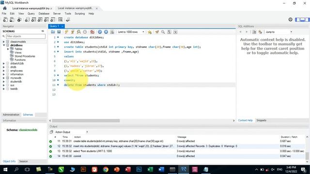The image size is (310, 174).
Task: Refresh the schemas list icon
Action: [43, 31]
